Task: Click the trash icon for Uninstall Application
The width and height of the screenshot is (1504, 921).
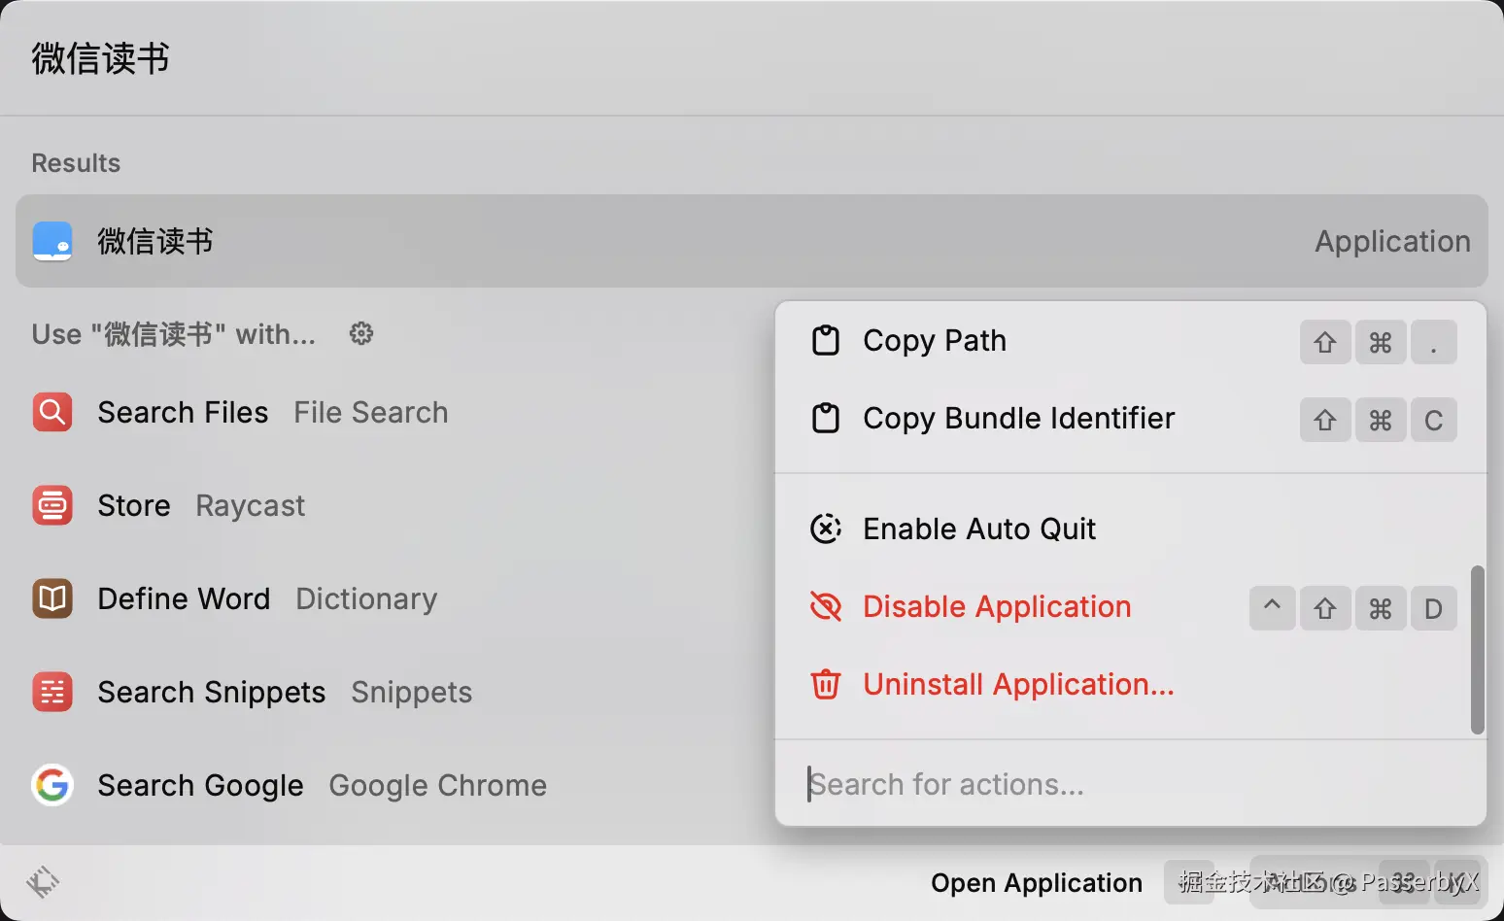Action: pyautogui.click(x=826, y=684)
